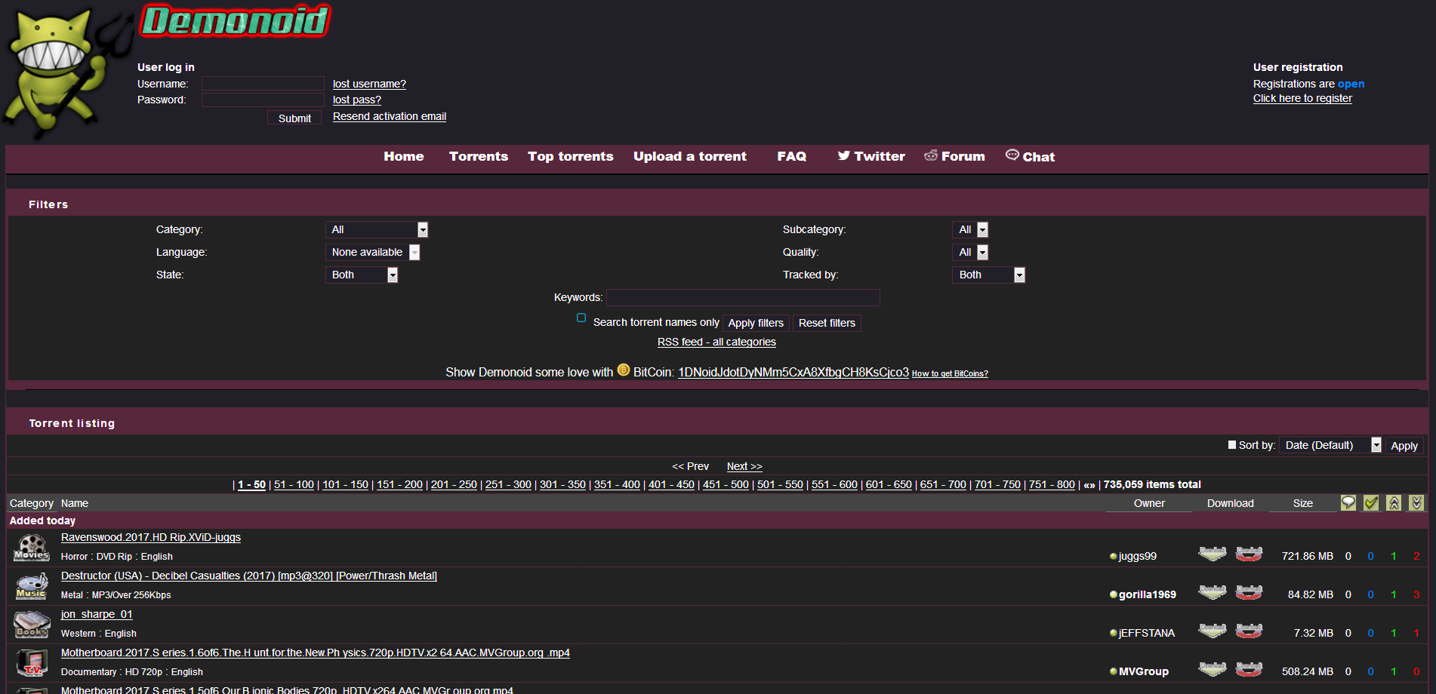
Task: Open the FAQ menu item
Action: click(791, 156)
